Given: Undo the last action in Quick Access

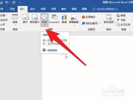Looking at the screenshot, I should tap(7, 2).
